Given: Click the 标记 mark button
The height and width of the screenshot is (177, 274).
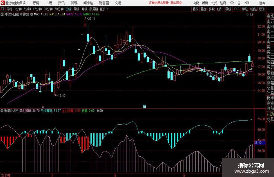Looking at the screenshot, I should (x=245, y=9).
